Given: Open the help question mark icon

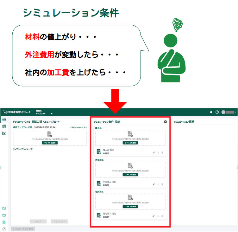Looking at the screenshot, I should (217, 112).
